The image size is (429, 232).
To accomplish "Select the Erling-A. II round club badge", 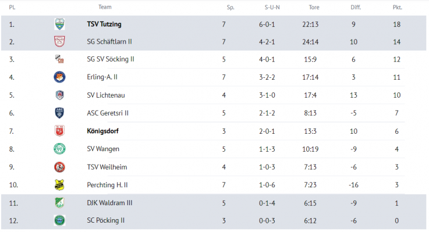I will click(x=59, y=77).
